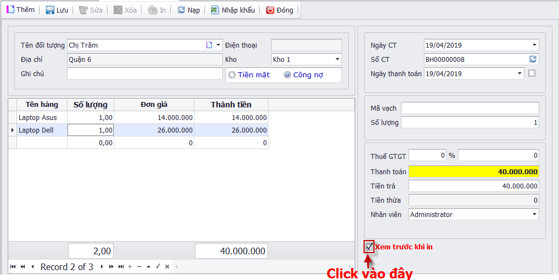Append a new row with navigator plus
Image resolution: width=559 pixels, height=280 pixels.
click(130, 267)
